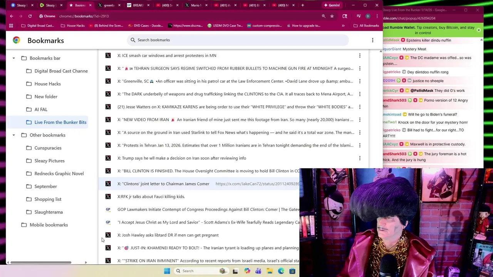Open more actions for ICE smash car windows bookmark
The height and width of the screenshot is (277, 493).
tap(360, 55)
